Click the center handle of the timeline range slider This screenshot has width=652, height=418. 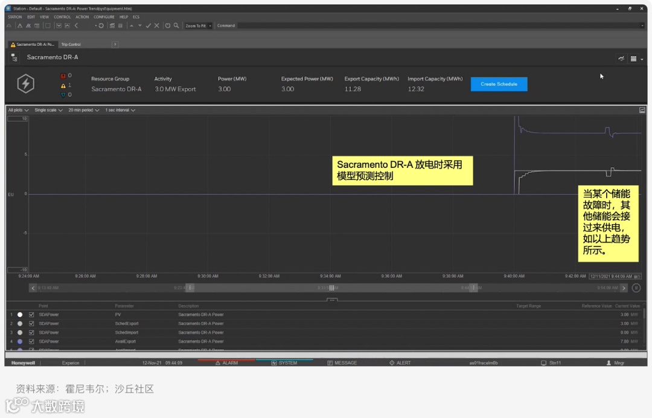(331, 288)
